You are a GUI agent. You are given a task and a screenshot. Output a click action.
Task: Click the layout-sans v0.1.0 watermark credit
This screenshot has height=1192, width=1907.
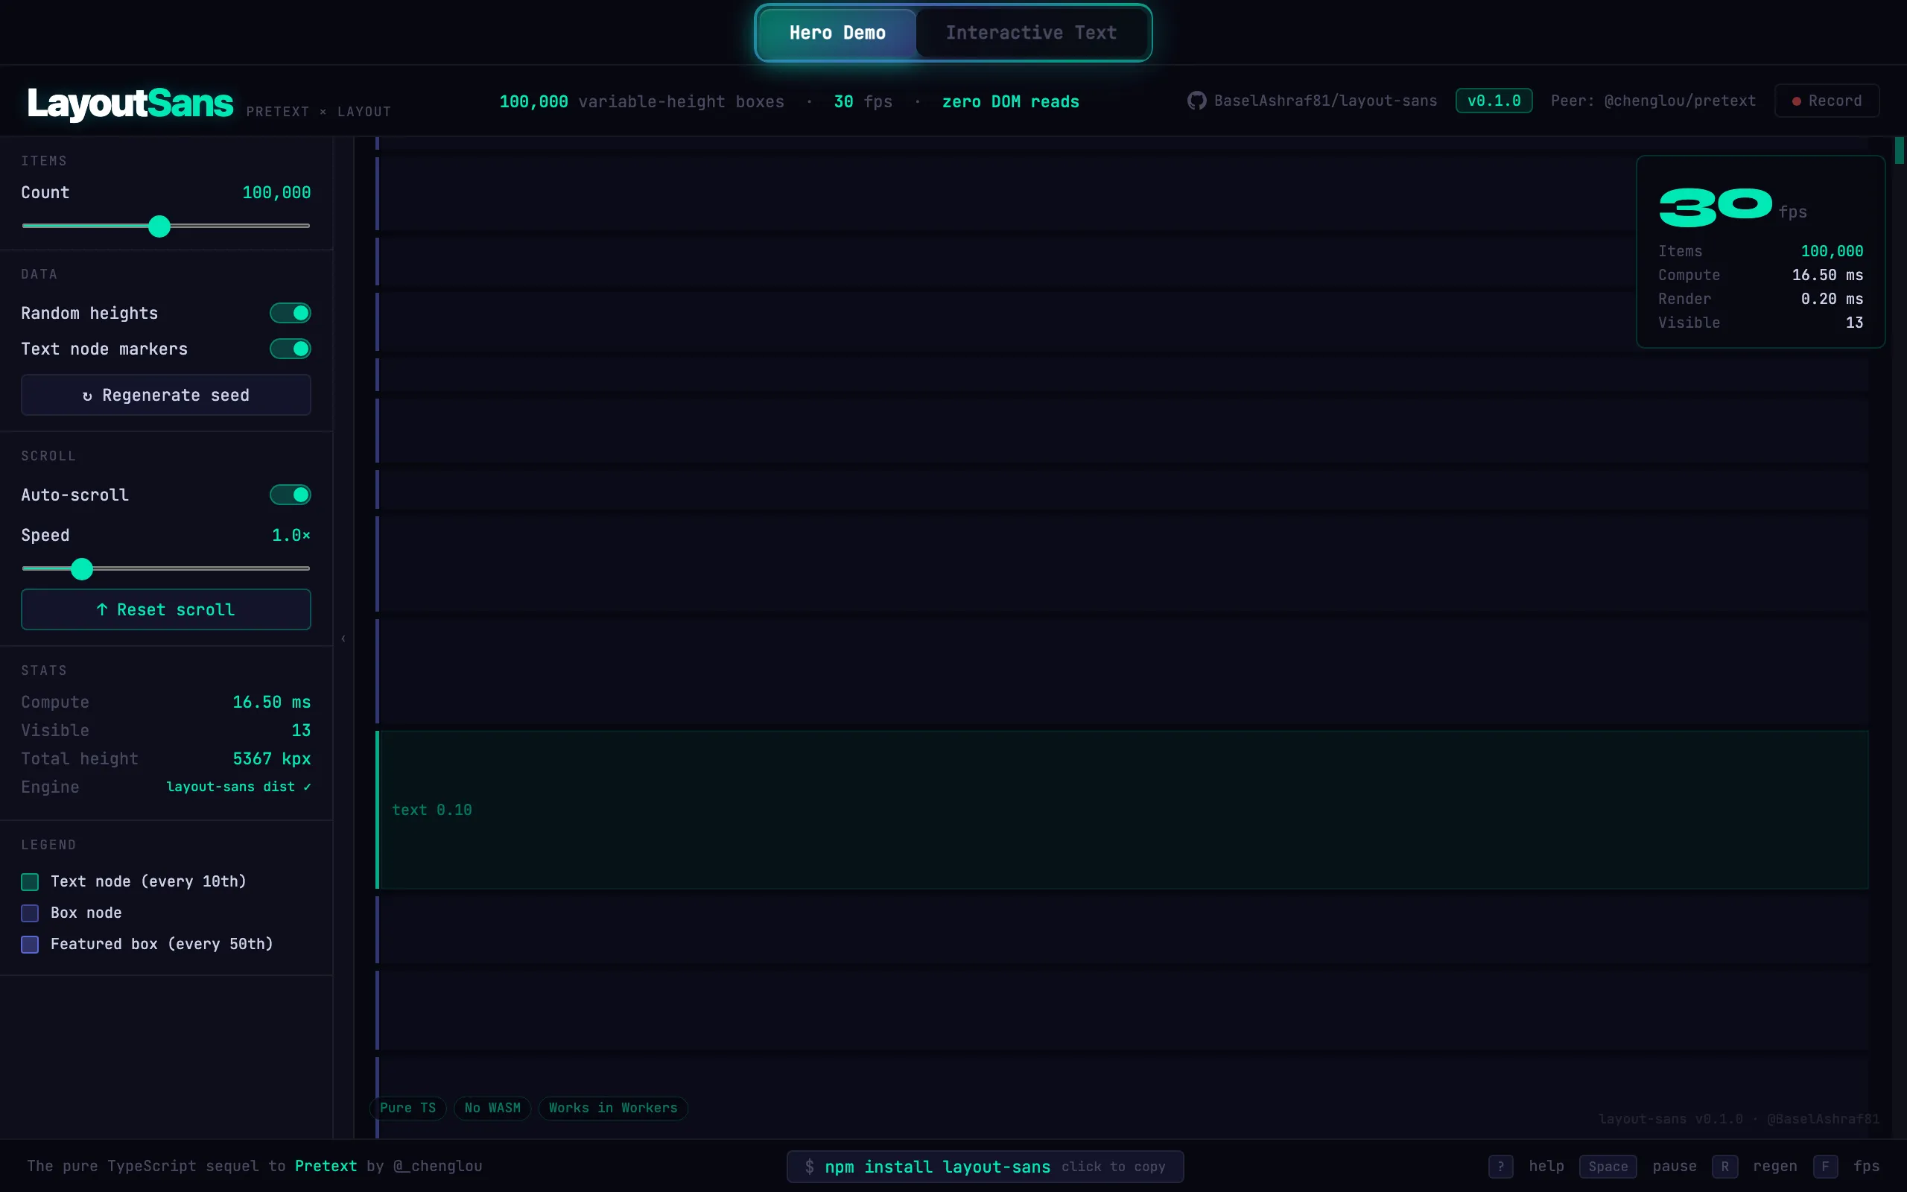coord(1739,1119)
